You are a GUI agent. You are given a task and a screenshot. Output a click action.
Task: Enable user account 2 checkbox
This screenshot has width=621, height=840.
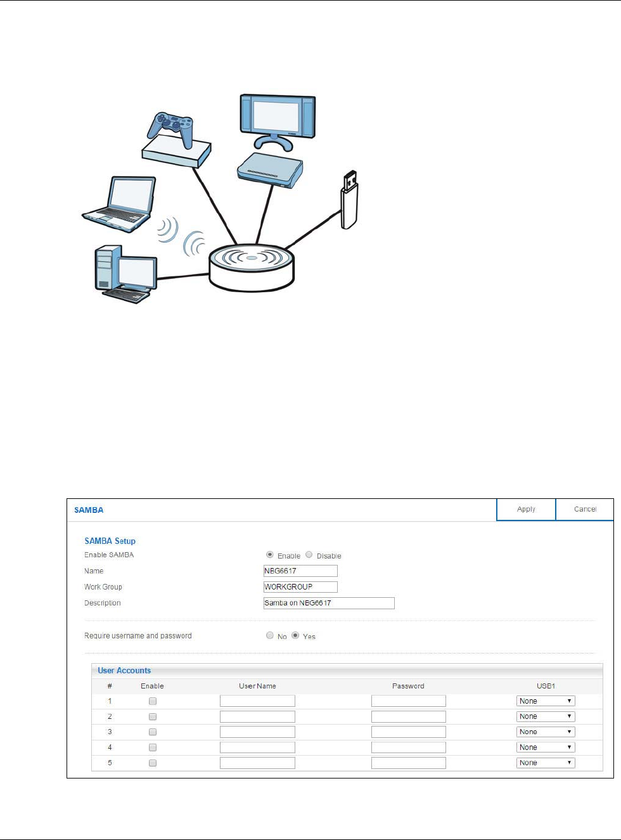[x=153, y=716]
